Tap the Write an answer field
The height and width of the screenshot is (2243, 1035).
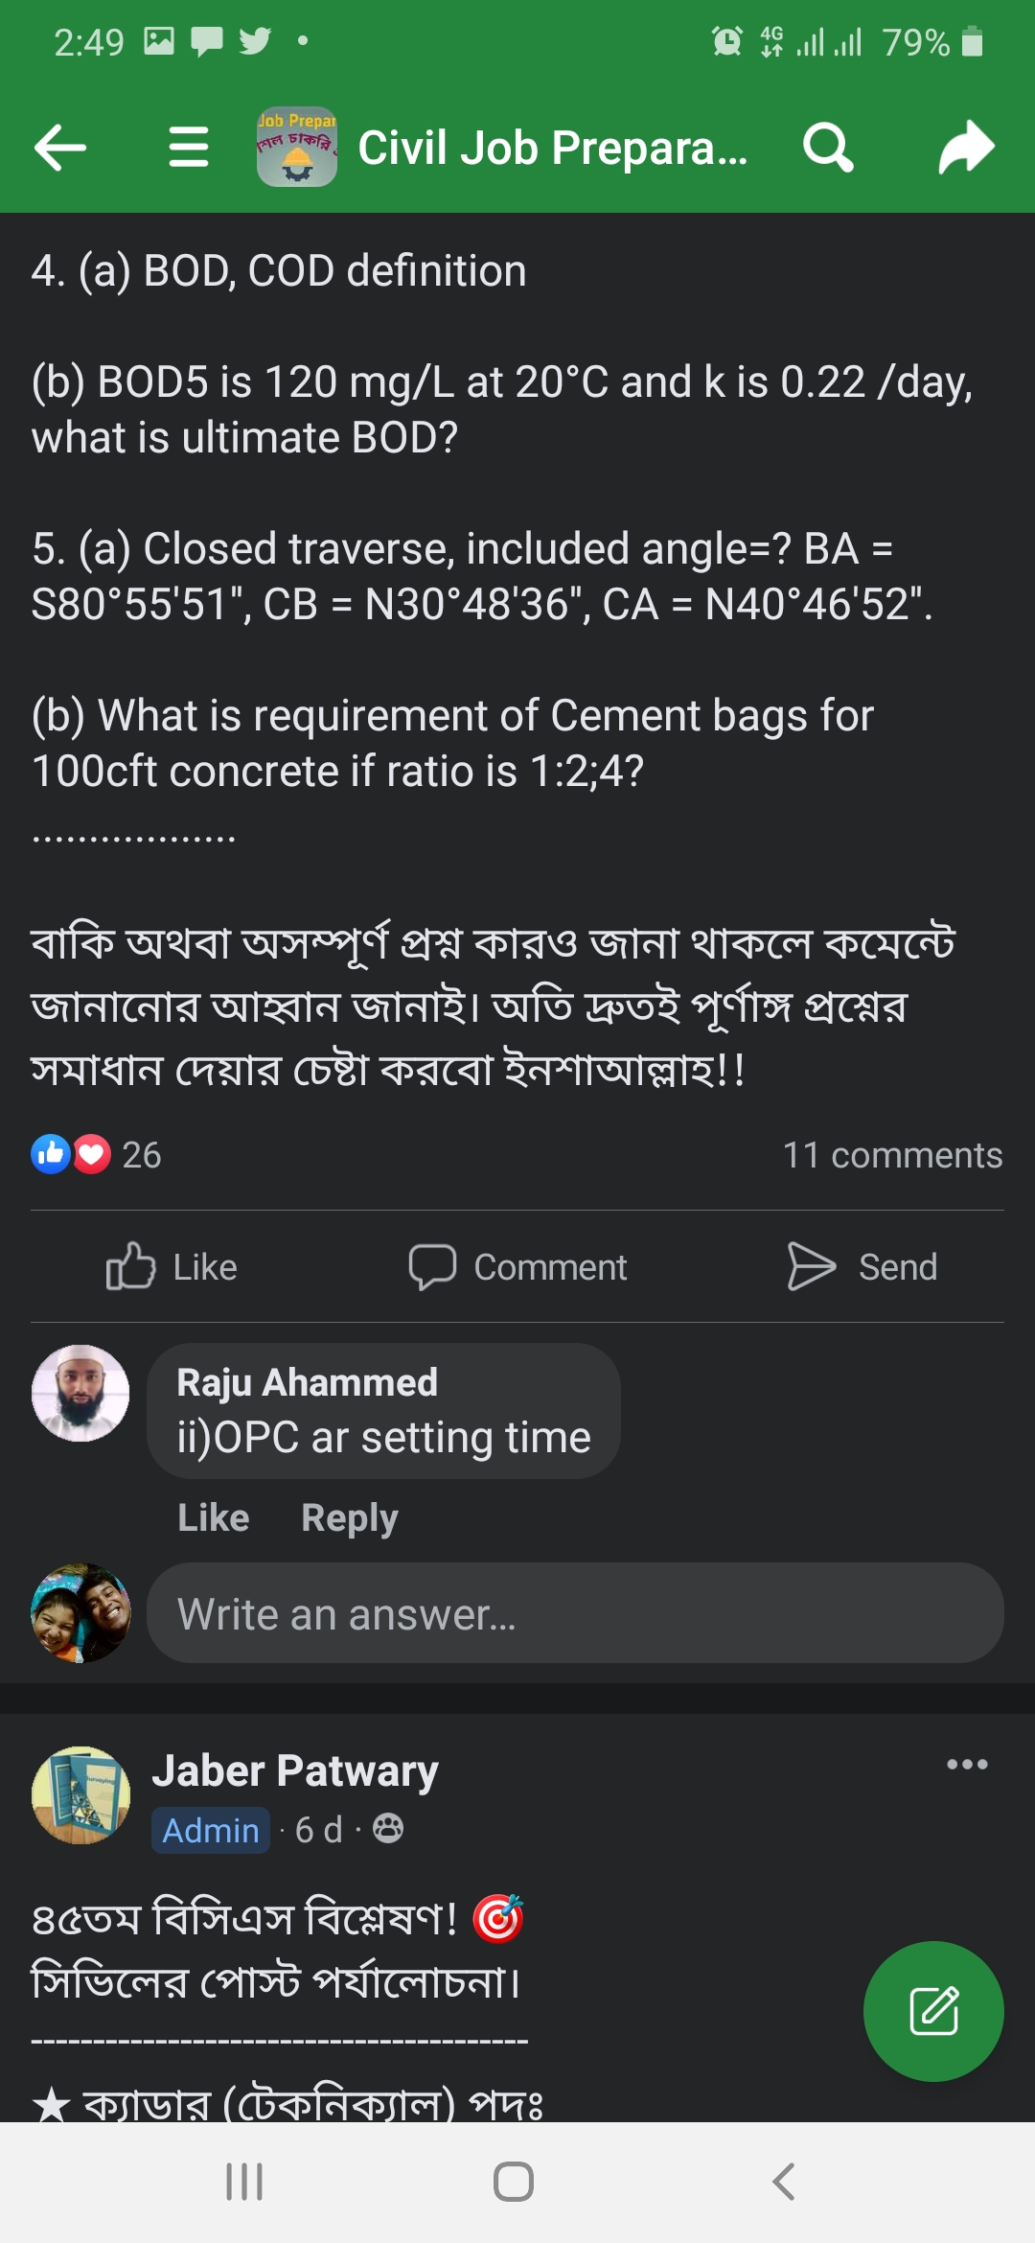click(575, 1613)
